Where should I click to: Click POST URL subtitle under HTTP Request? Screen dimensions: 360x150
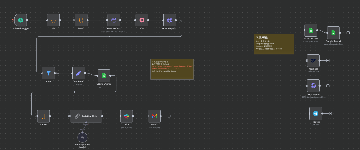point(114,31)
